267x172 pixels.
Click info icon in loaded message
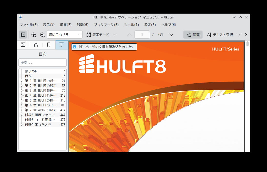(x=74, y=47)
